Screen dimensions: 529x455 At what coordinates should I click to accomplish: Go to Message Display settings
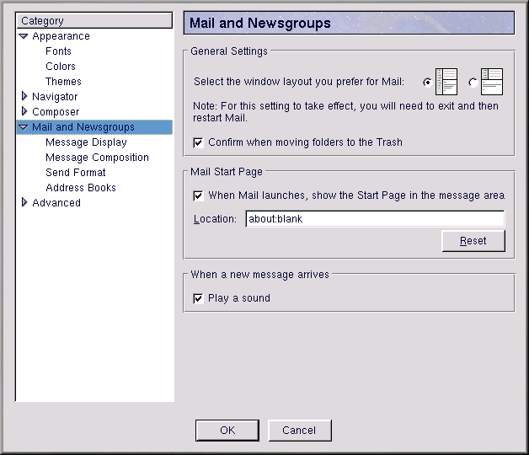(86, 142)
